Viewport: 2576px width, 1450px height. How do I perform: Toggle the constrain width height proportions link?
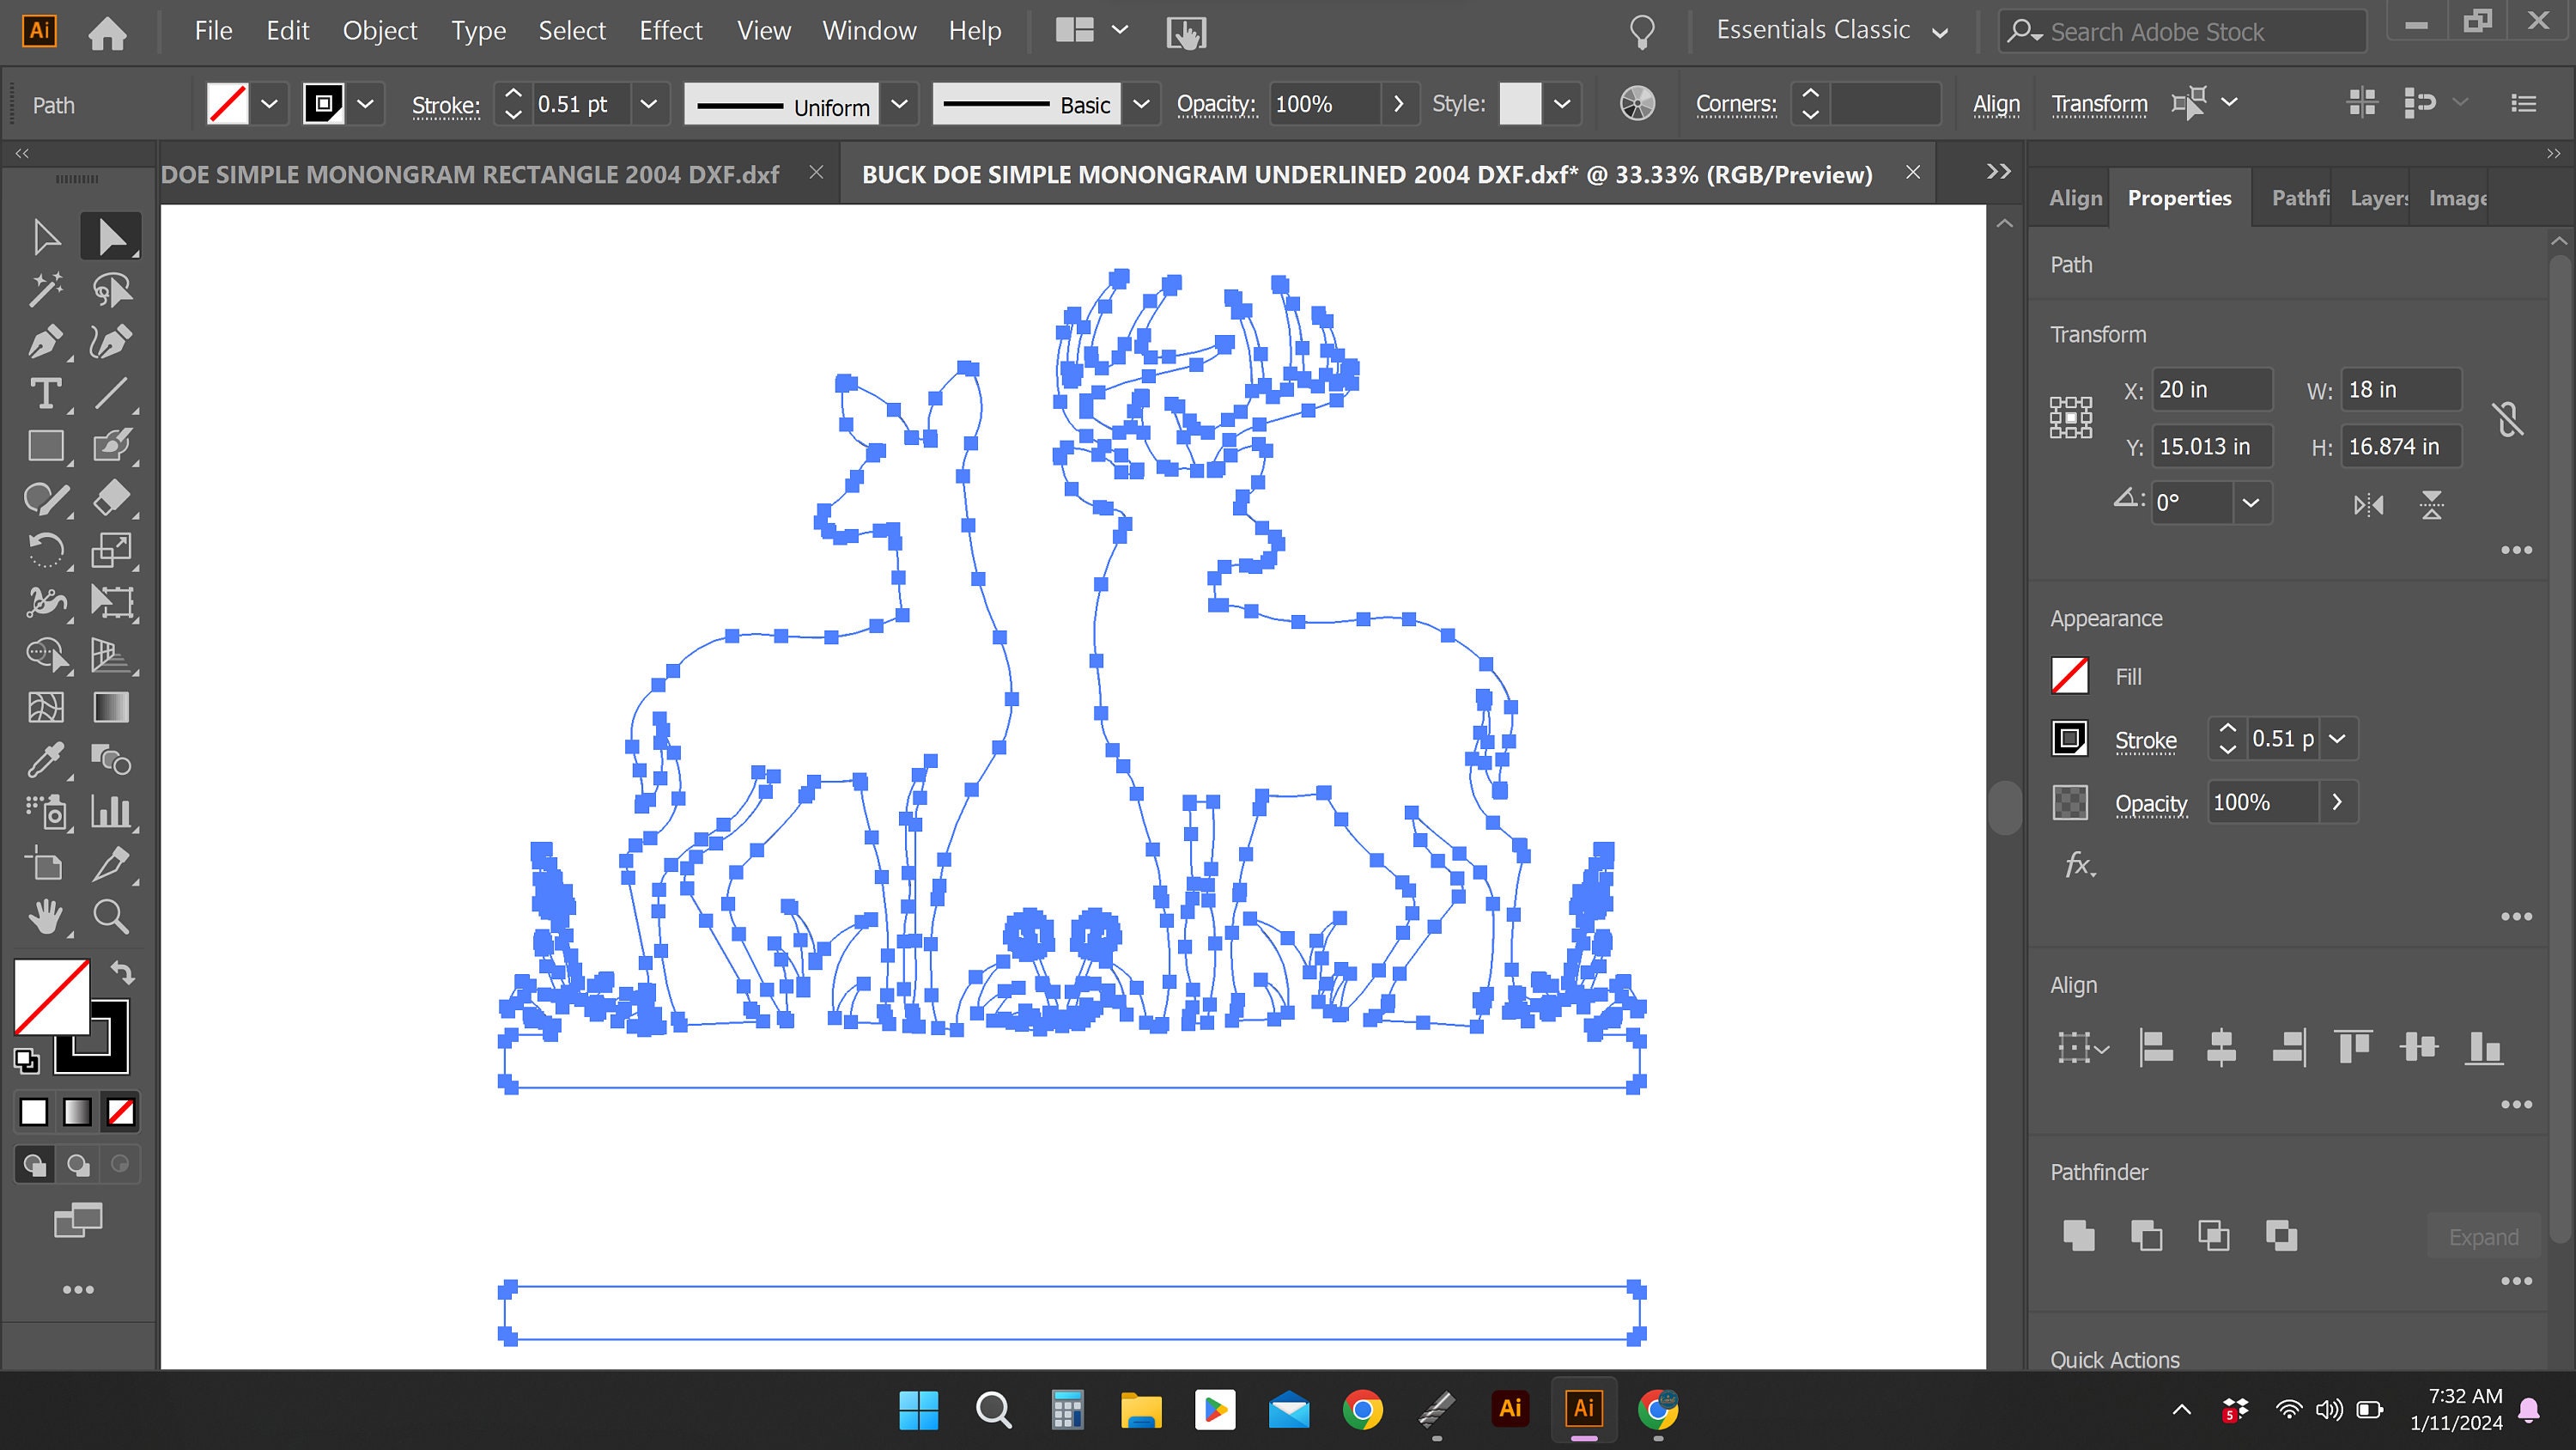(x=2509, y=418)
